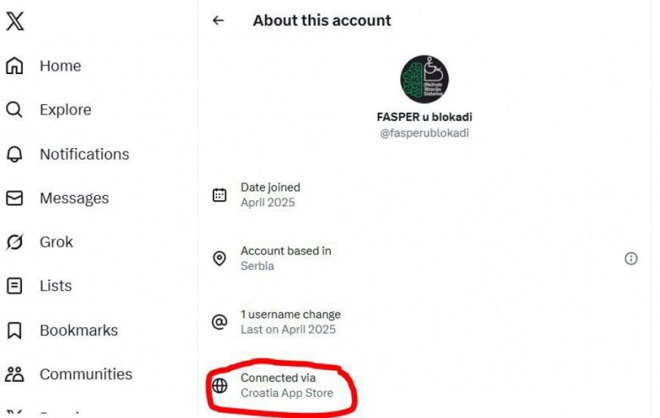The width and height of the screenshot is (660, 418).
Task: Click the Bookmarks icon
Action: point(15,330)
